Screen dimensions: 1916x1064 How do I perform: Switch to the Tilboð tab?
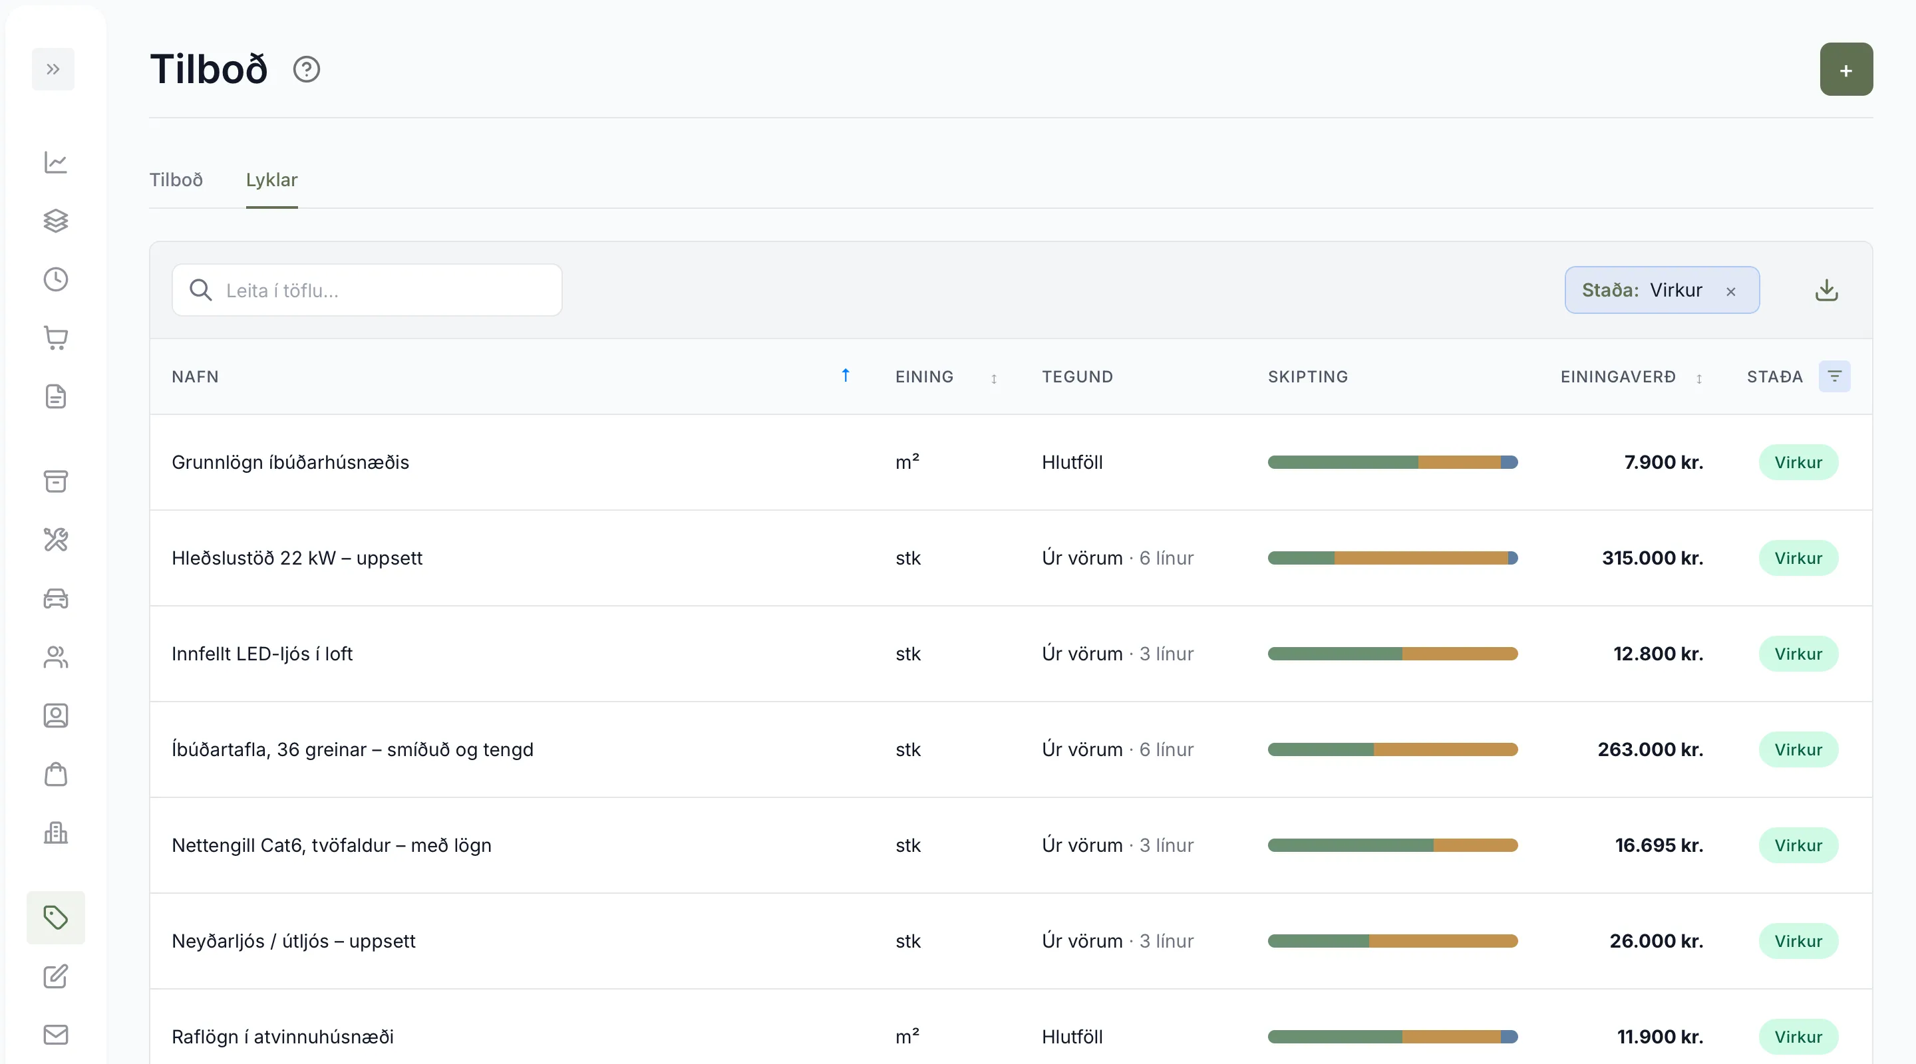(x=176, y=180)
